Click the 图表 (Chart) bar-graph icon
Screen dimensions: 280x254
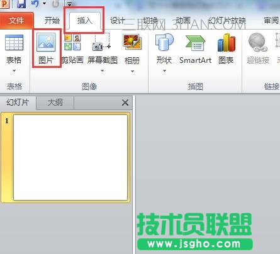(x=227, y=43)
